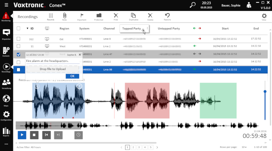The width and height of the screenshot is (272, 151).
Task: Open the search magnifier
Action: (192, 5)
